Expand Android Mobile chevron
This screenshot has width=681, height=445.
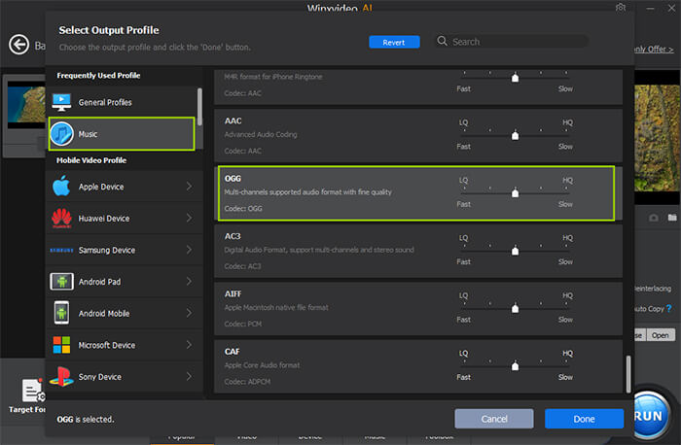coord(189,313)
